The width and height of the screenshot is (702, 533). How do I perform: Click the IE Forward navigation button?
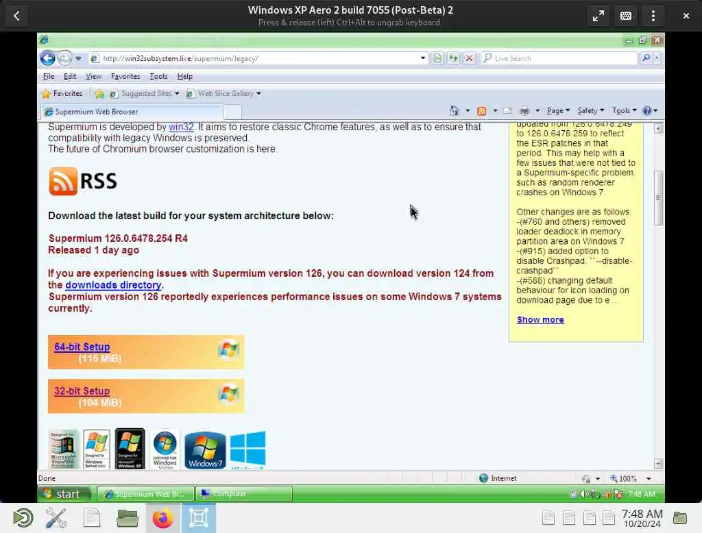click(65, 58)
